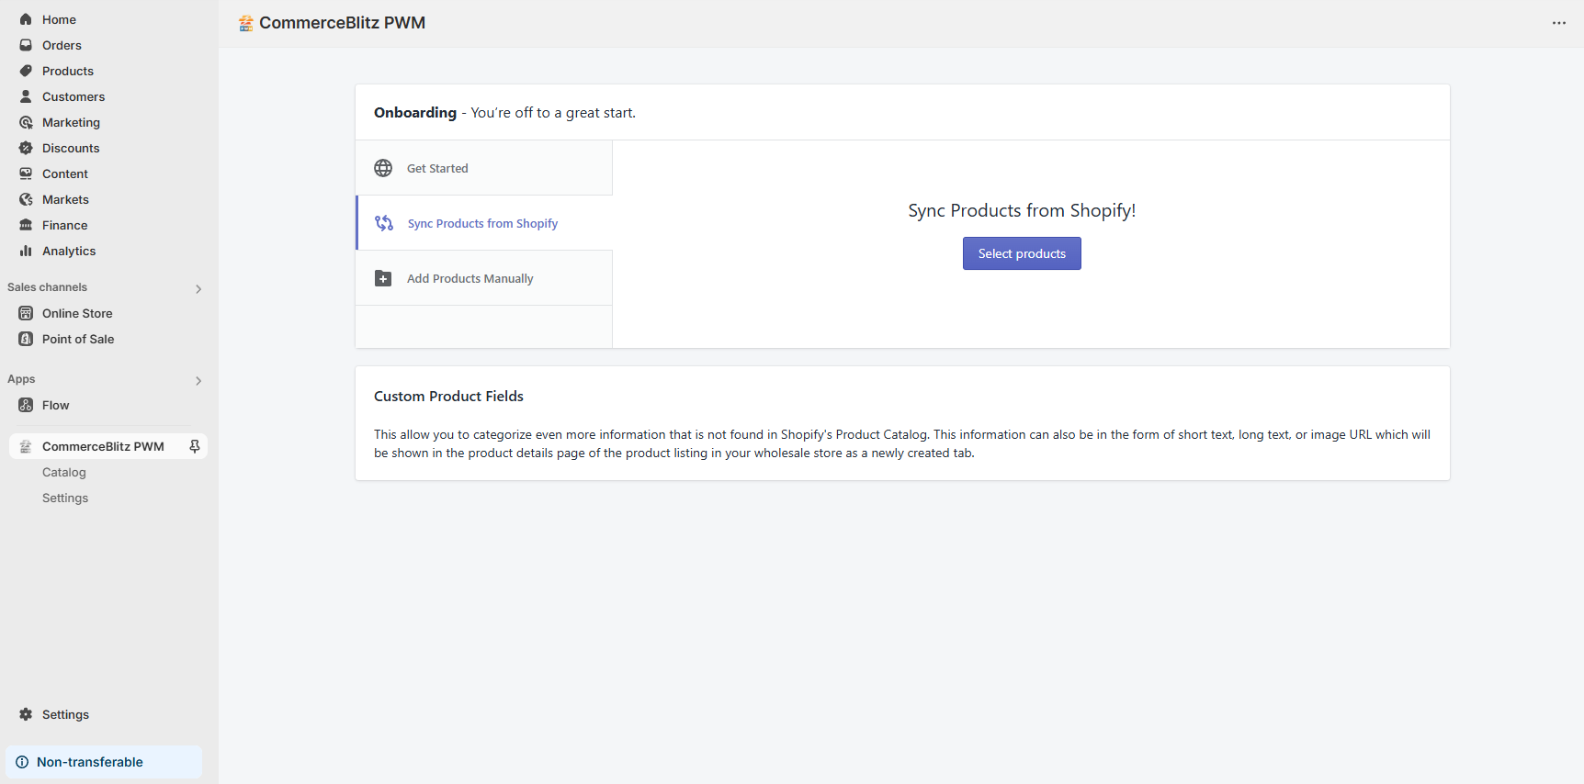Click the Discounts label in sidebar
This screenshot has width=1584, height=784.
[x=71, y=148]
